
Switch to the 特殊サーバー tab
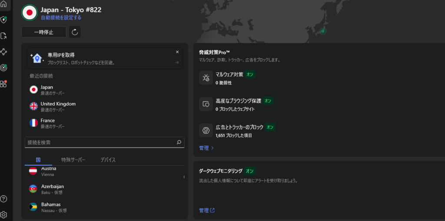(x=73, y=160)
